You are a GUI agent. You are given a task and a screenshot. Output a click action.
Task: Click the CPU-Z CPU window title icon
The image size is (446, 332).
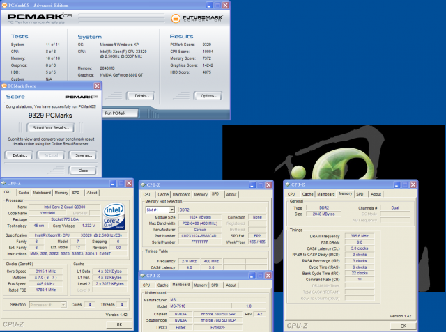[x=3, y=183]
